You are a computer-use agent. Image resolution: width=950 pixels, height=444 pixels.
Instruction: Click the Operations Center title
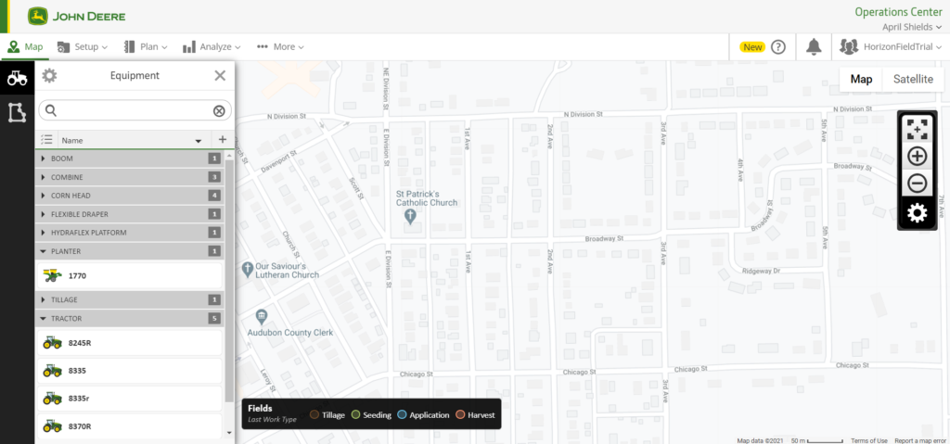click(898, 11)
